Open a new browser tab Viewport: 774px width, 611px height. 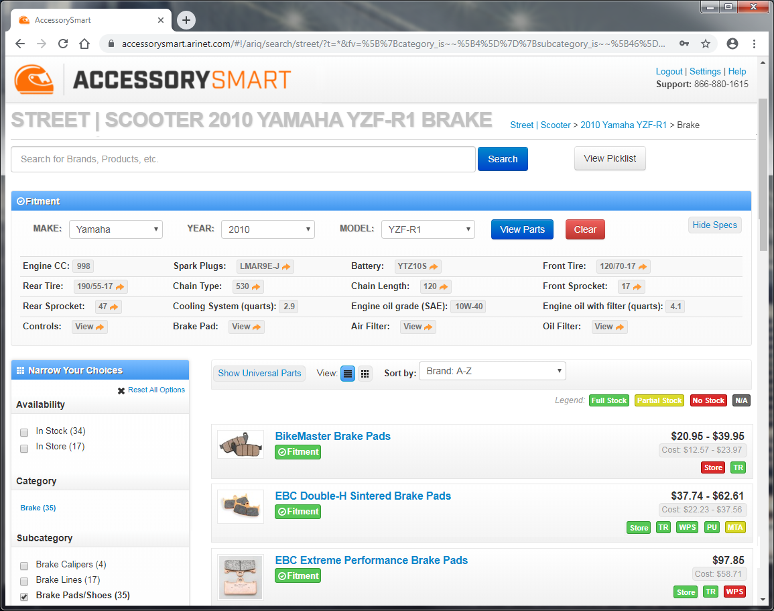pyautogui.click(x=186, y=19)
